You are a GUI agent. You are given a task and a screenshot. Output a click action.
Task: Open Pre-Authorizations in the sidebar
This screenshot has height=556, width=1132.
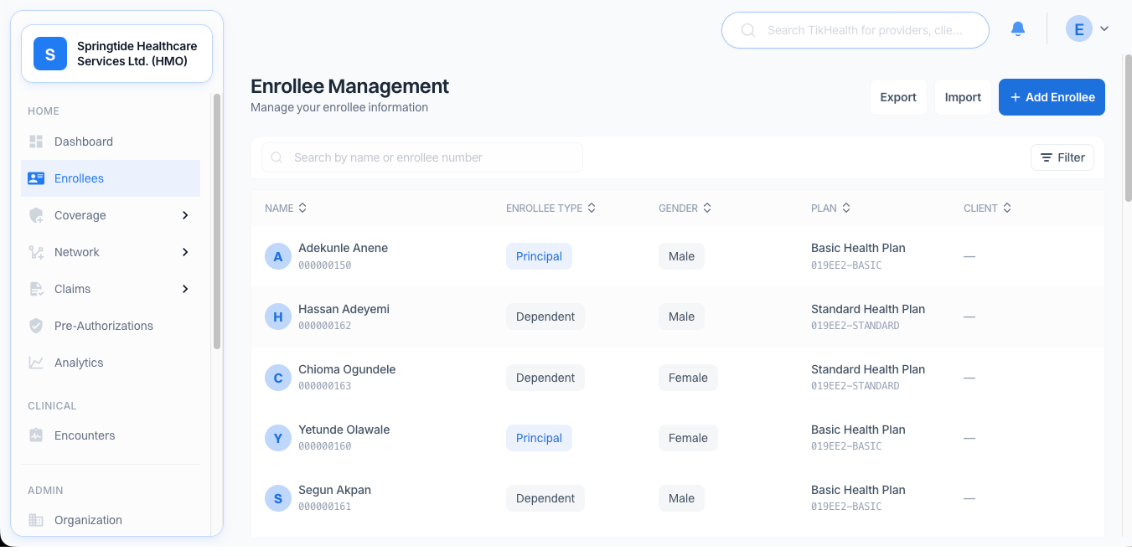tap(111, 326)
